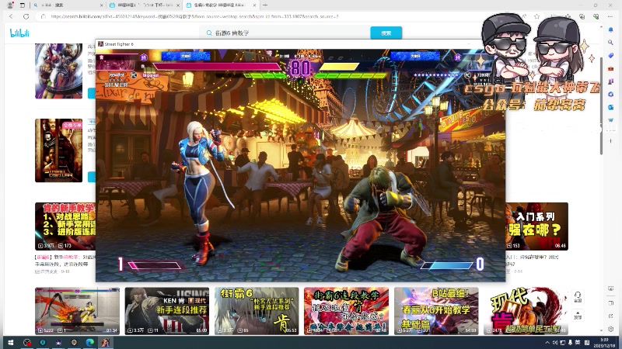Screen dimensions: 622x349
Task: Click the bilibili customer service headset button
Action: [x=578, y=297]
